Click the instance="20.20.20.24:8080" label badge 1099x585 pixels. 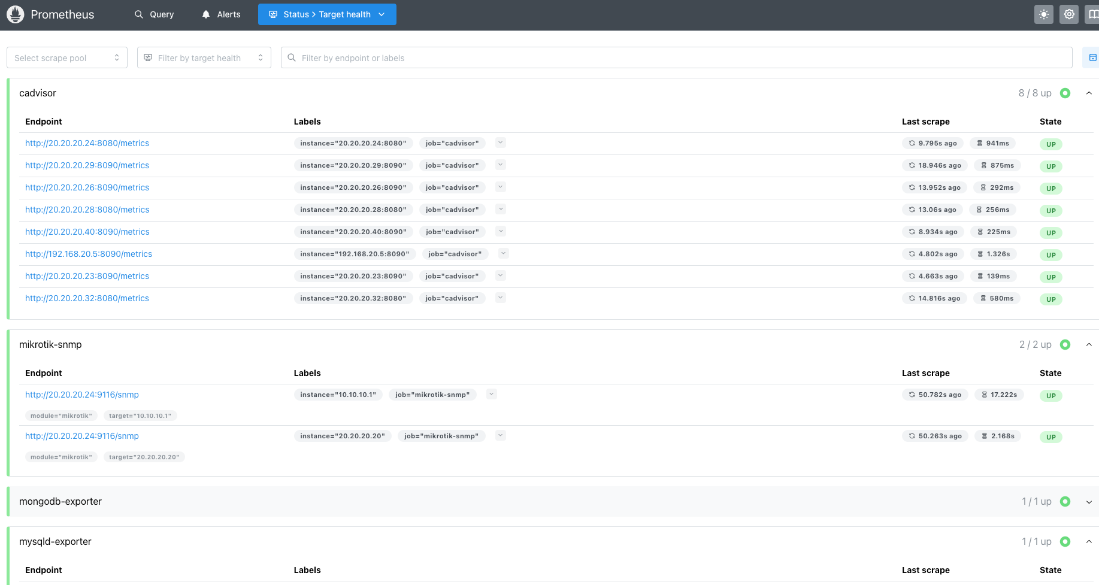[353, 143]
